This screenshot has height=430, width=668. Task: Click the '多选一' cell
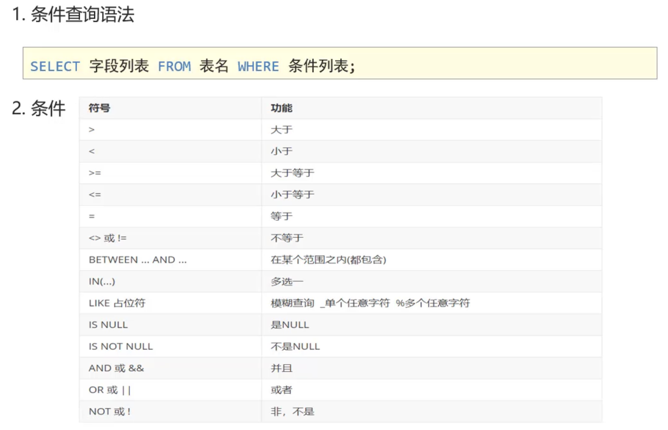[x=432, y=281]
